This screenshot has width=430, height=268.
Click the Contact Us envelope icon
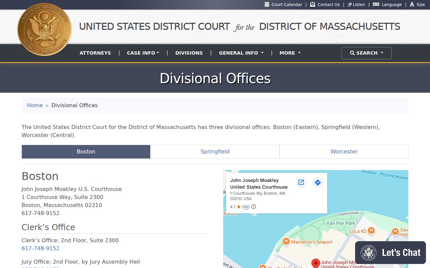click(x=312, y=4)
